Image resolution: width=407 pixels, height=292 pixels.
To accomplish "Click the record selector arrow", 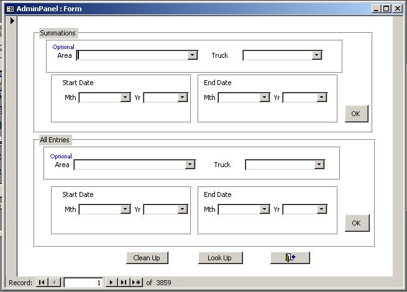I will (12, 21).
